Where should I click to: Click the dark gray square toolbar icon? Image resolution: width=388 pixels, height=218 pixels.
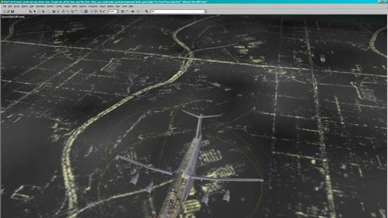pos(86,11)
